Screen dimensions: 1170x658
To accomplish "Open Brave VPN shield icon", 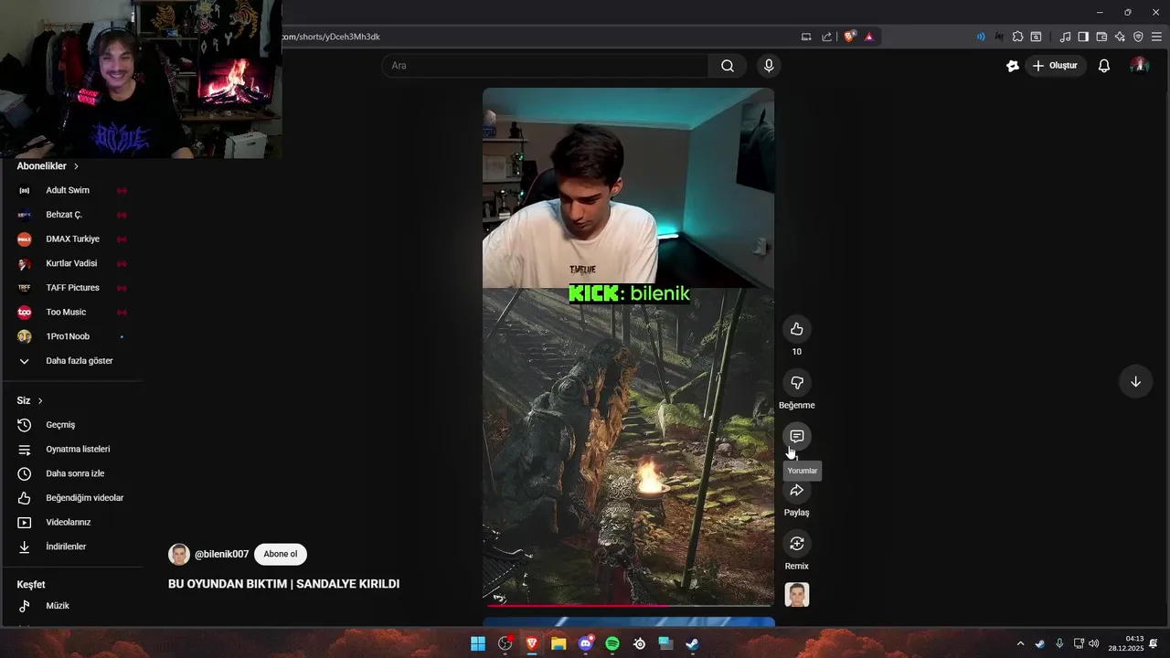I will coord(1138,37).
